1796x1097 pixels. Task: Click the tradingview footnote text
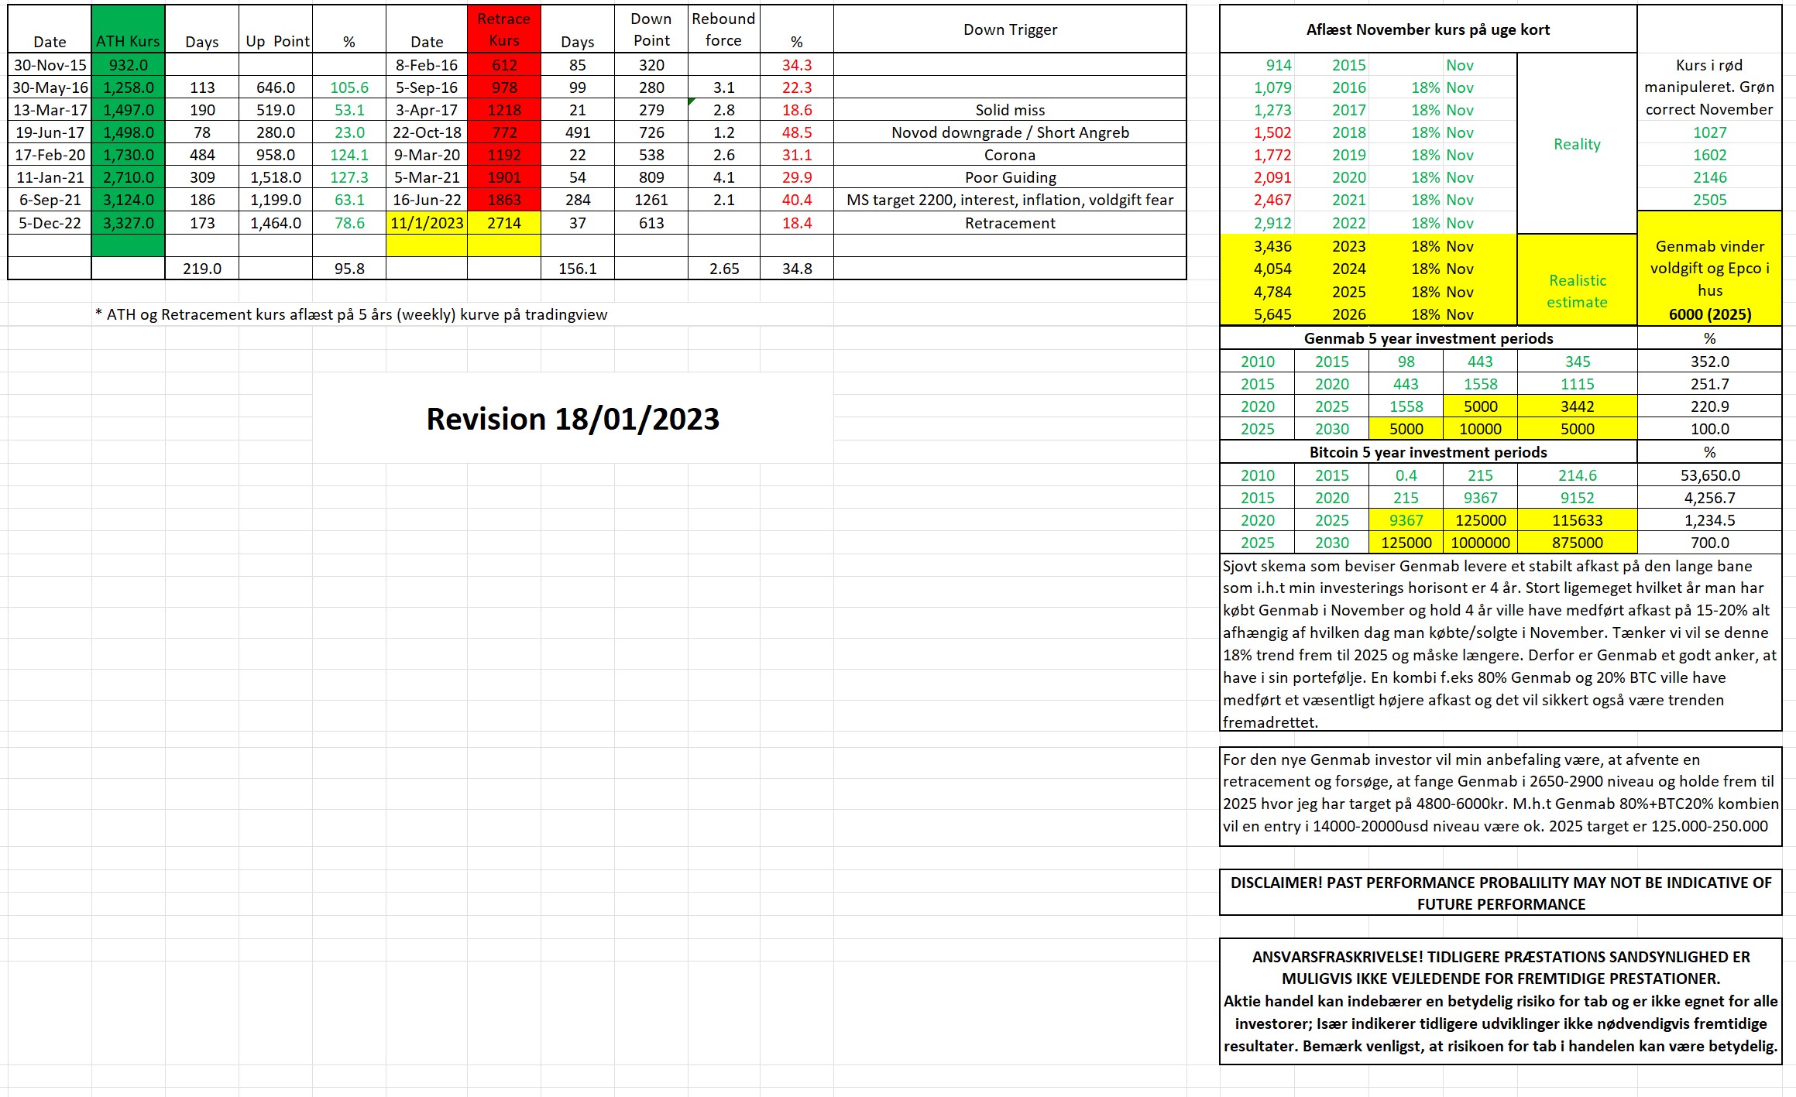point(352,314)
